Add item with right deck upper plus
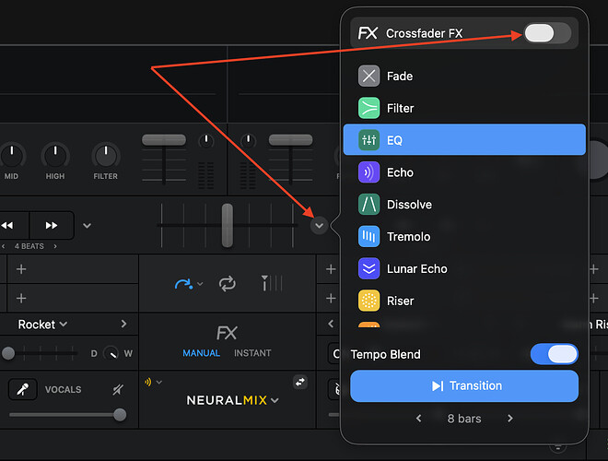The width and height of the screenshot is (608, 461). click(331, 269)
